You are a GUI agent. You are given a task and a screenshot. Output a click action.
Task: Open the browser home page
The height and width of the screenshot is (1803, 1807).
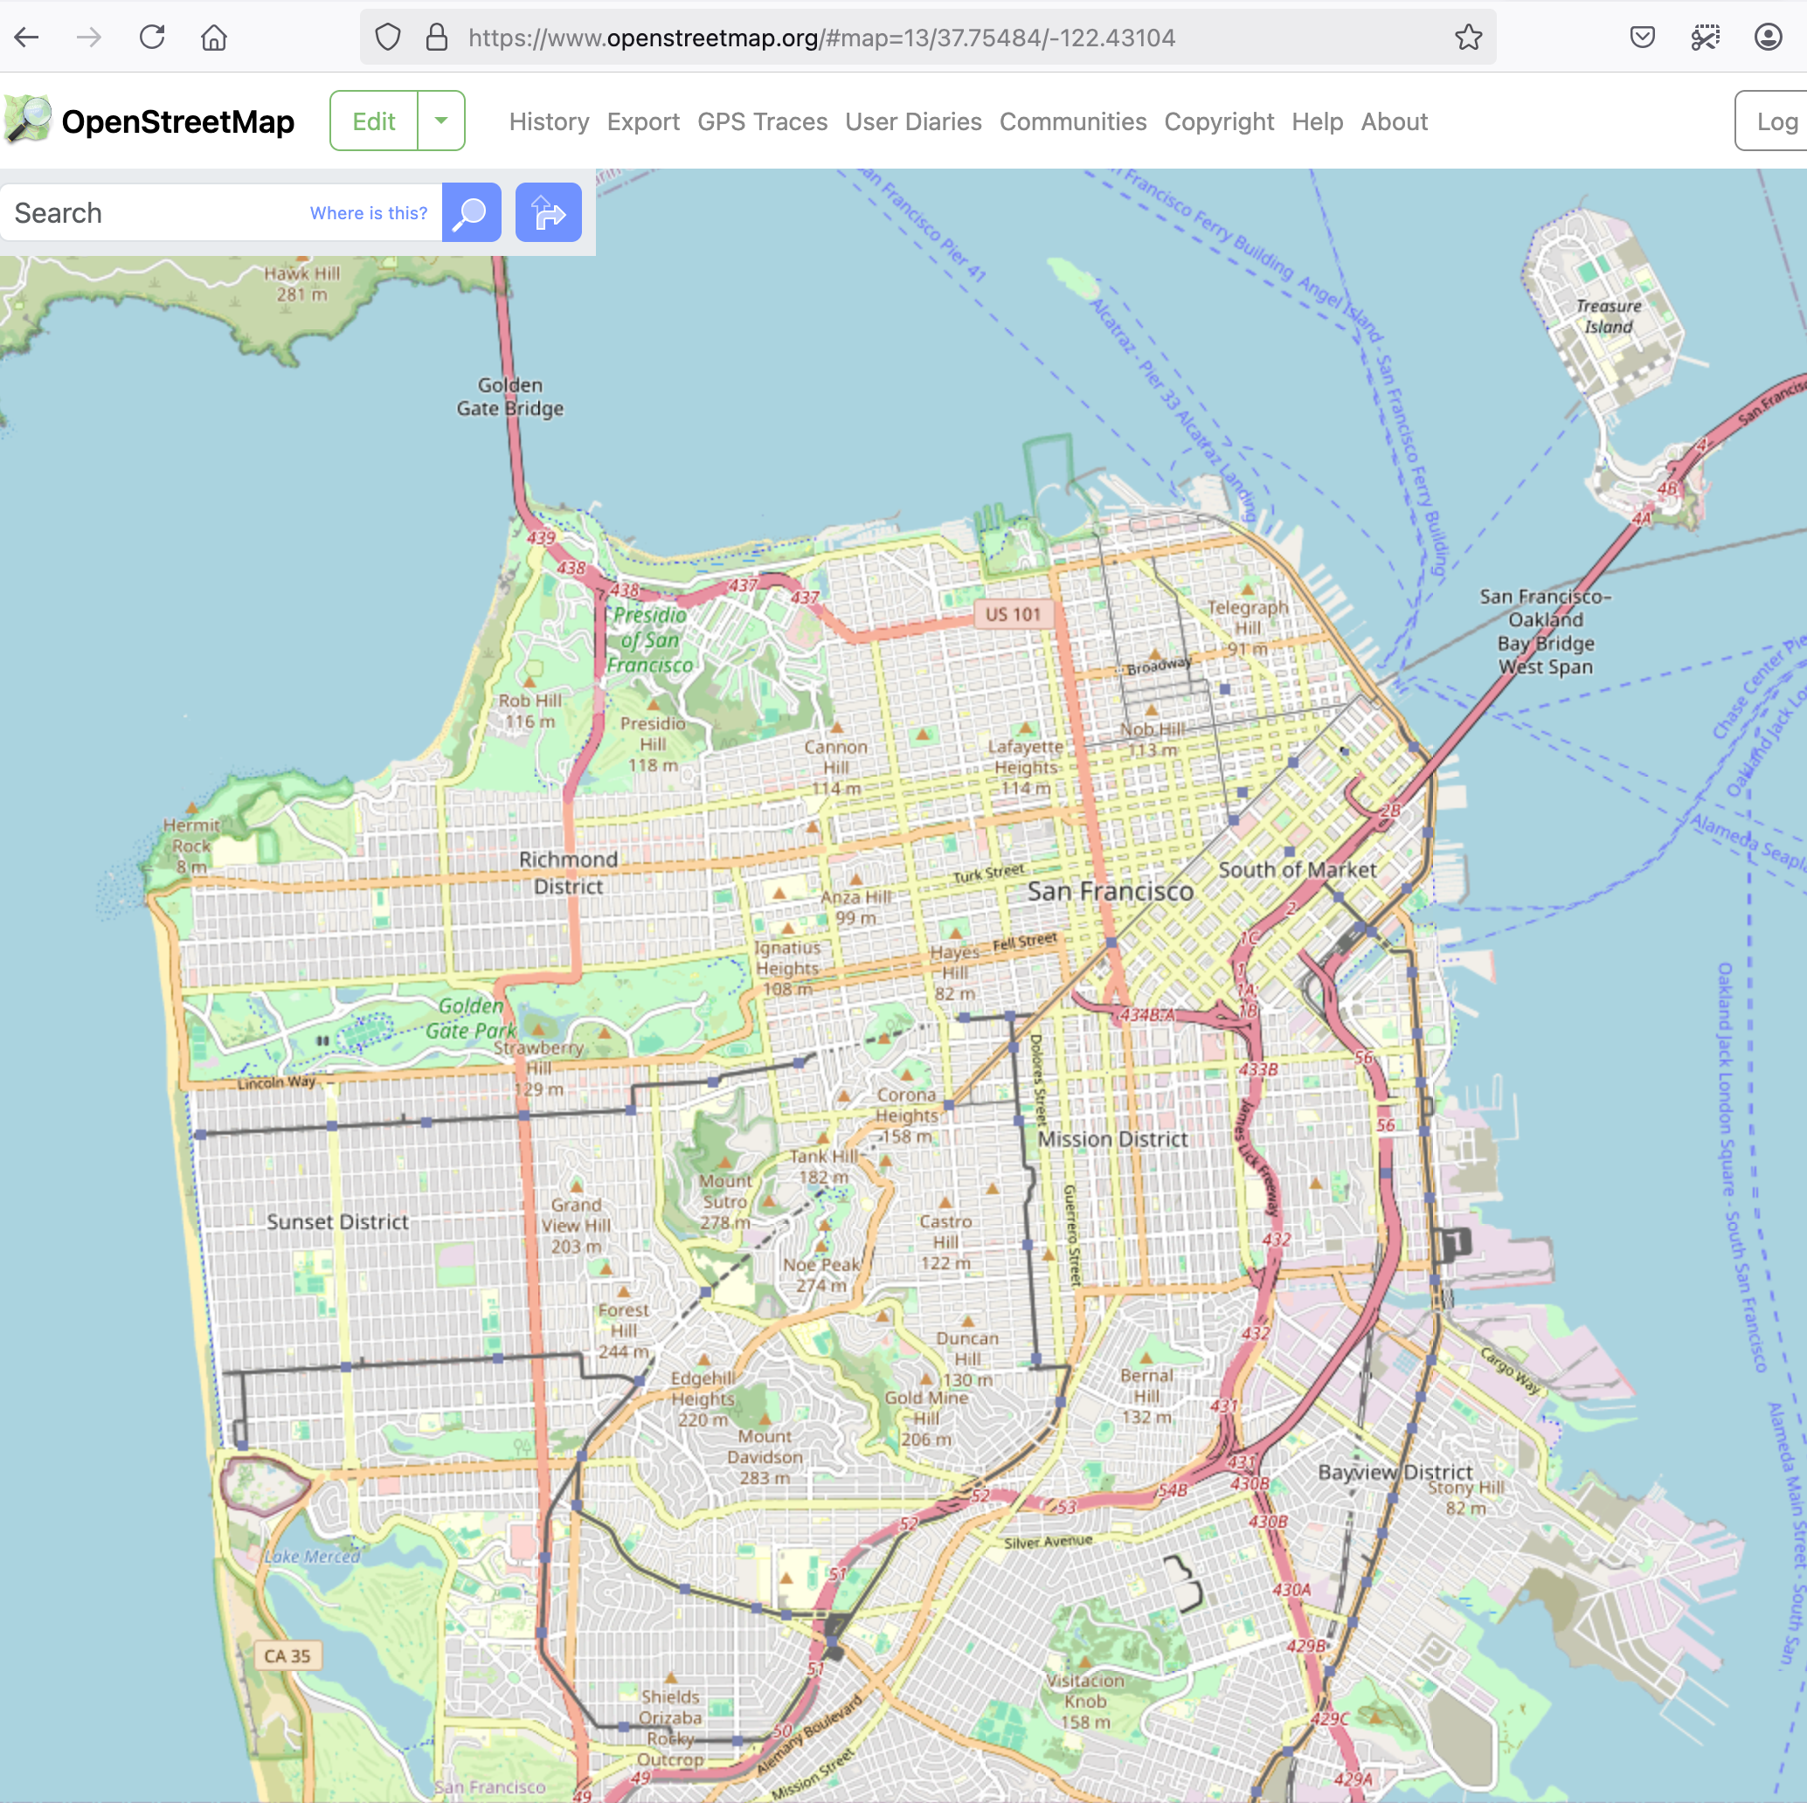(x=214, y=38)
